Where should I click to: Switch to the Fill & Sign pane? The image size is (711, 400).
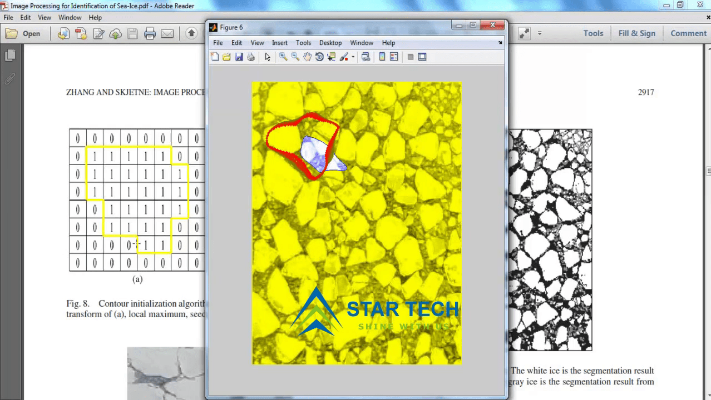pos(636,33)
